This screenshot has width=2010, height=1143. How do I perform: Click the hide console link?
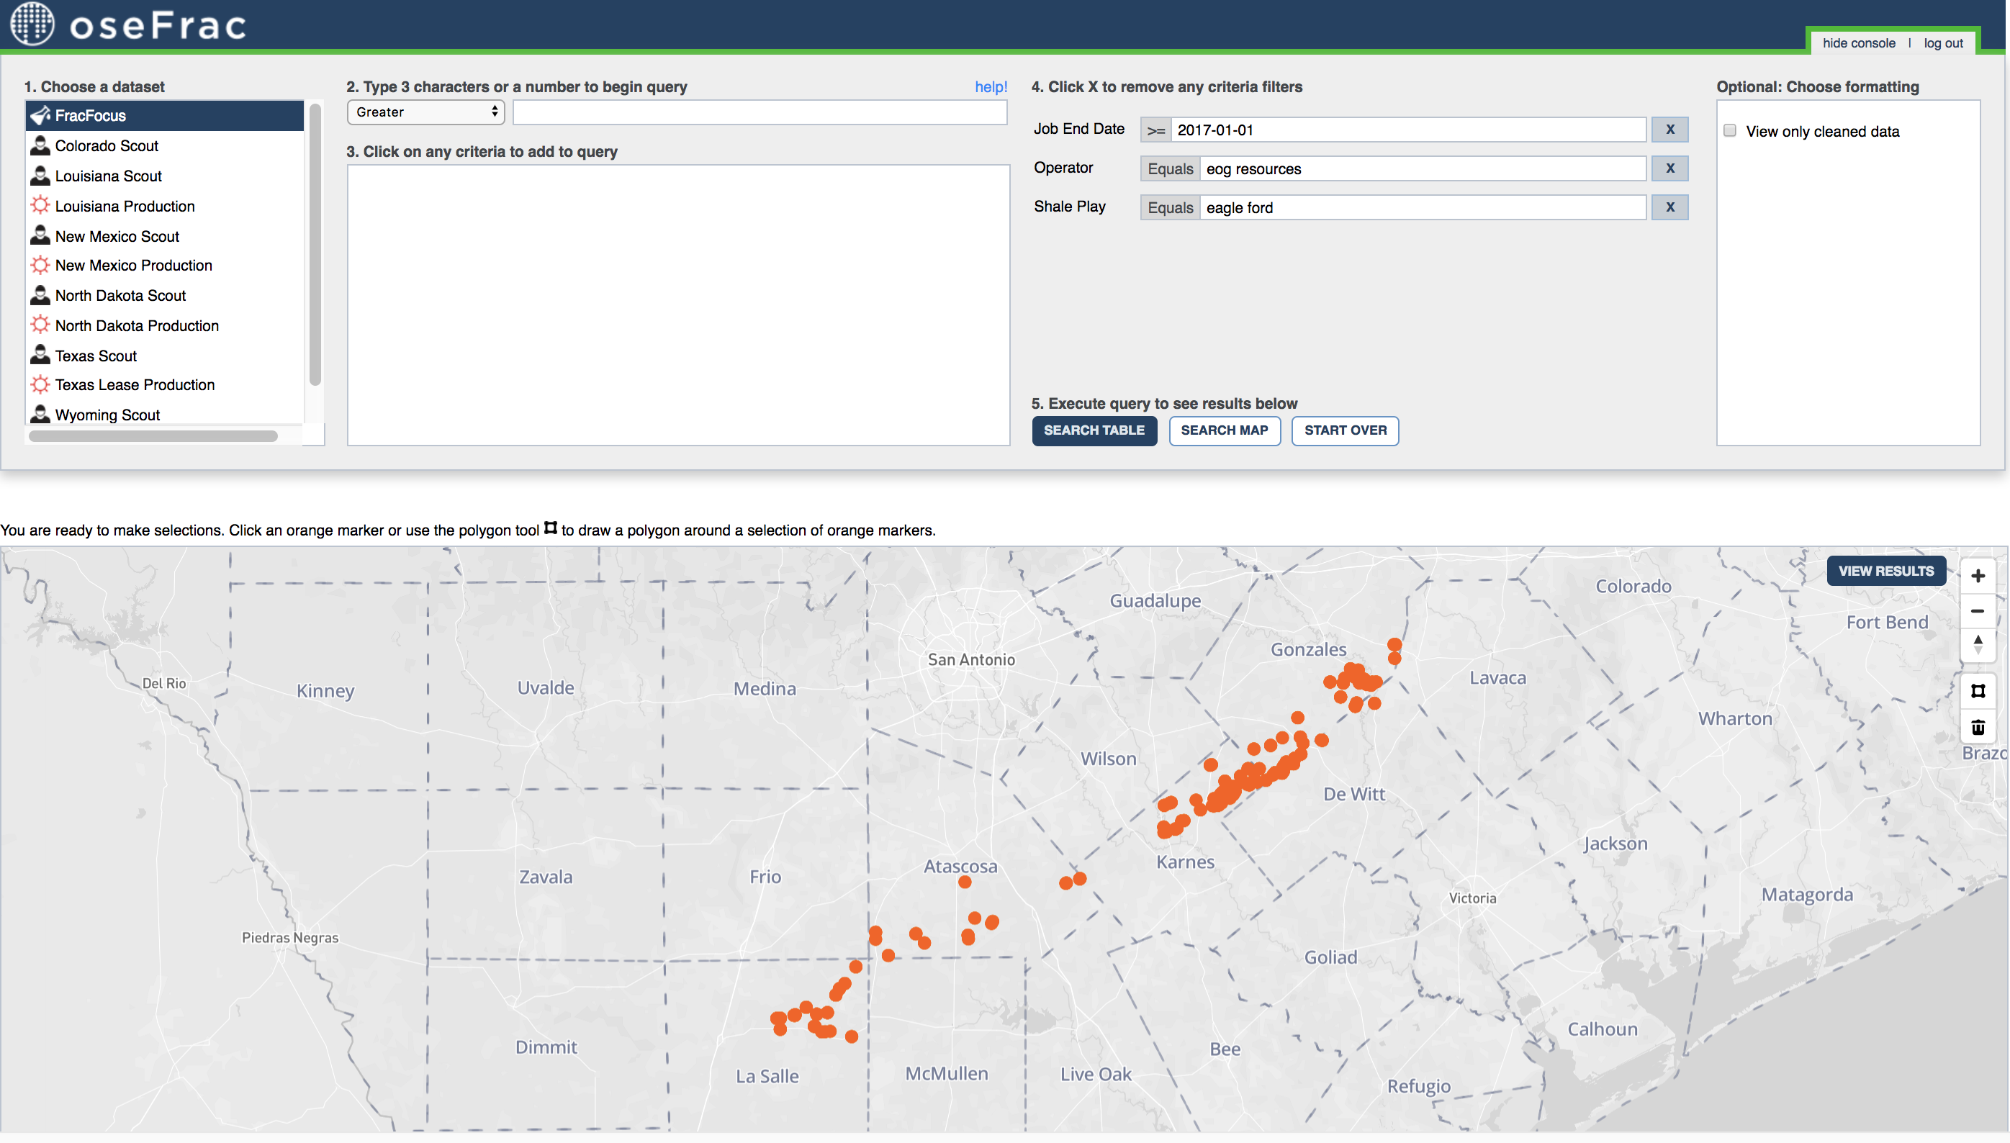coord(1859,43)
